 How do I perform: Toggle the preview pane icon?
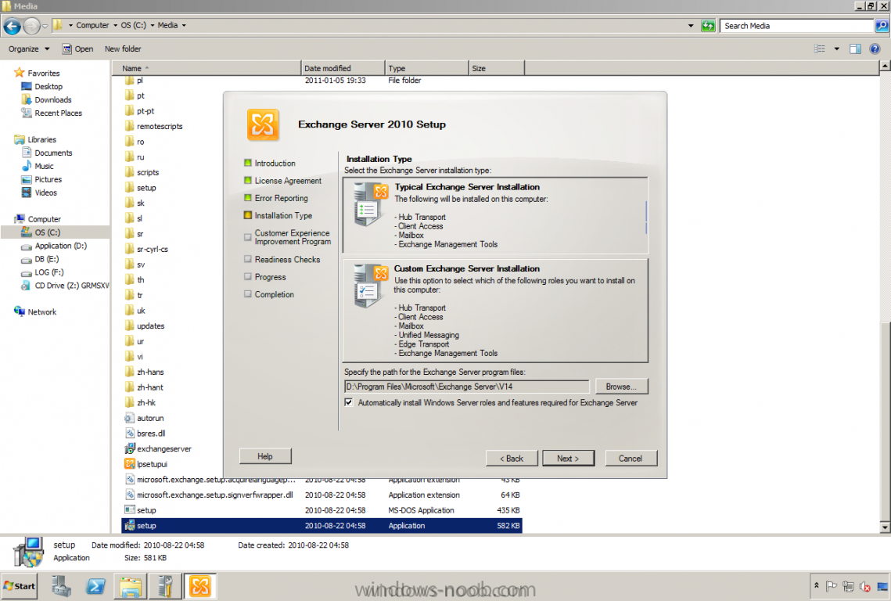(x=855, y=49)
